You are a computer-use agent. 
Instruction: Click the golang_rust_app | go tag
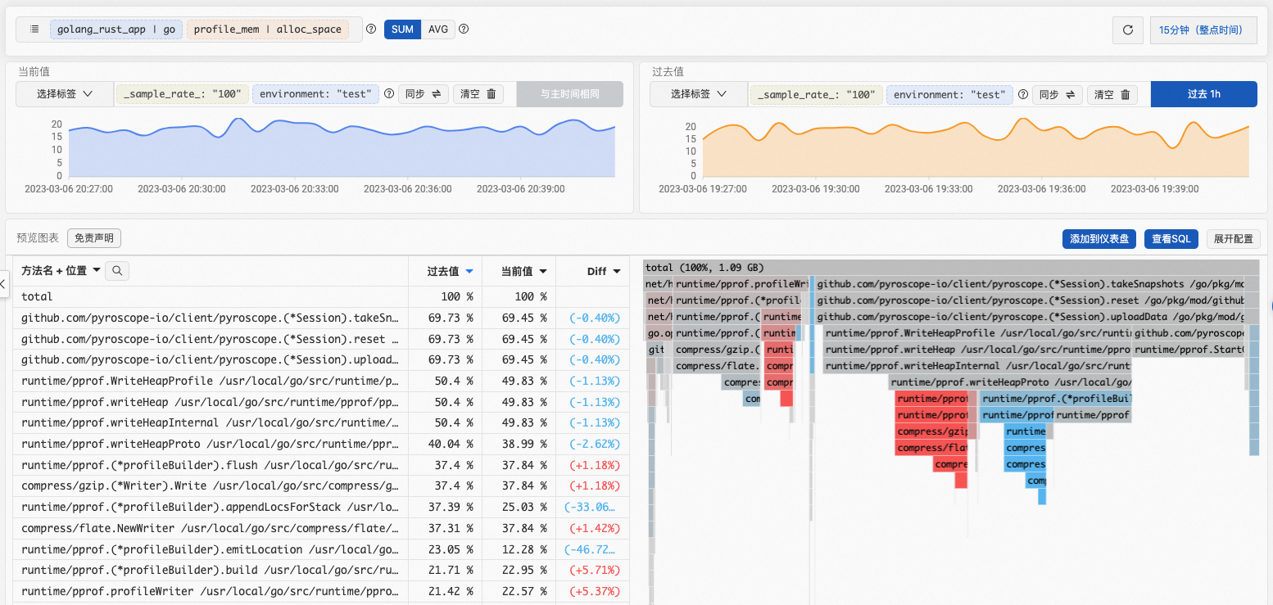point(116,29)
